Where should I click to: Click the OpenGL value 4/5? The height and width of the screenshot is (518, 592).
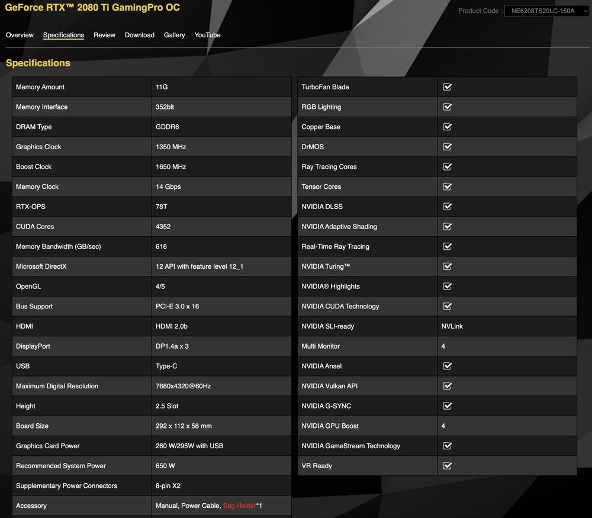tap(160, 286)
